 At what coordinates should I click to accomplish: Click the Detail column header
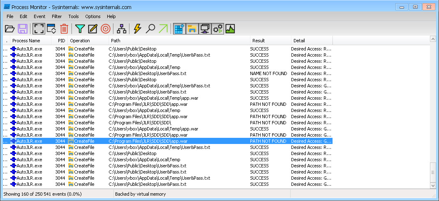[312, 41]
